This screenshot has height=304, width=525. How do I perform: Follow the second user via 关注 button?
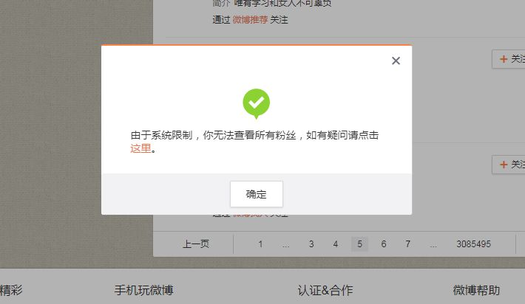tap(508, 165)
